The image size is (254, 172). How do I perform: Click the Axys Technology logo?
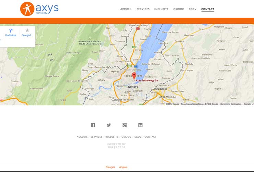click(39, 9)
